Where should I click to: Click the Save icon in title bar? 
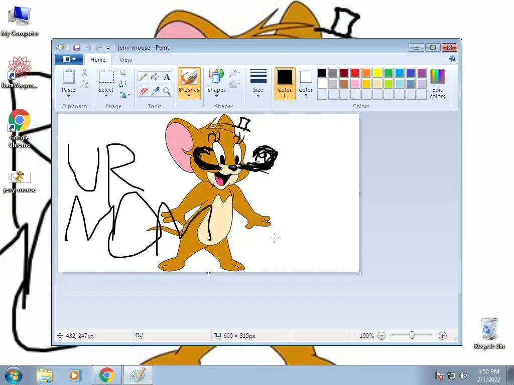pos(77,48)
